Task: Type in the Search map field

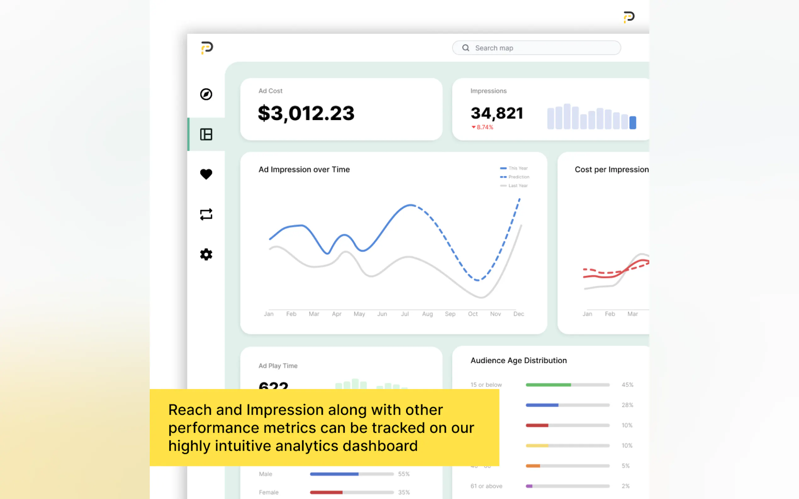Action: coord(542,48)
